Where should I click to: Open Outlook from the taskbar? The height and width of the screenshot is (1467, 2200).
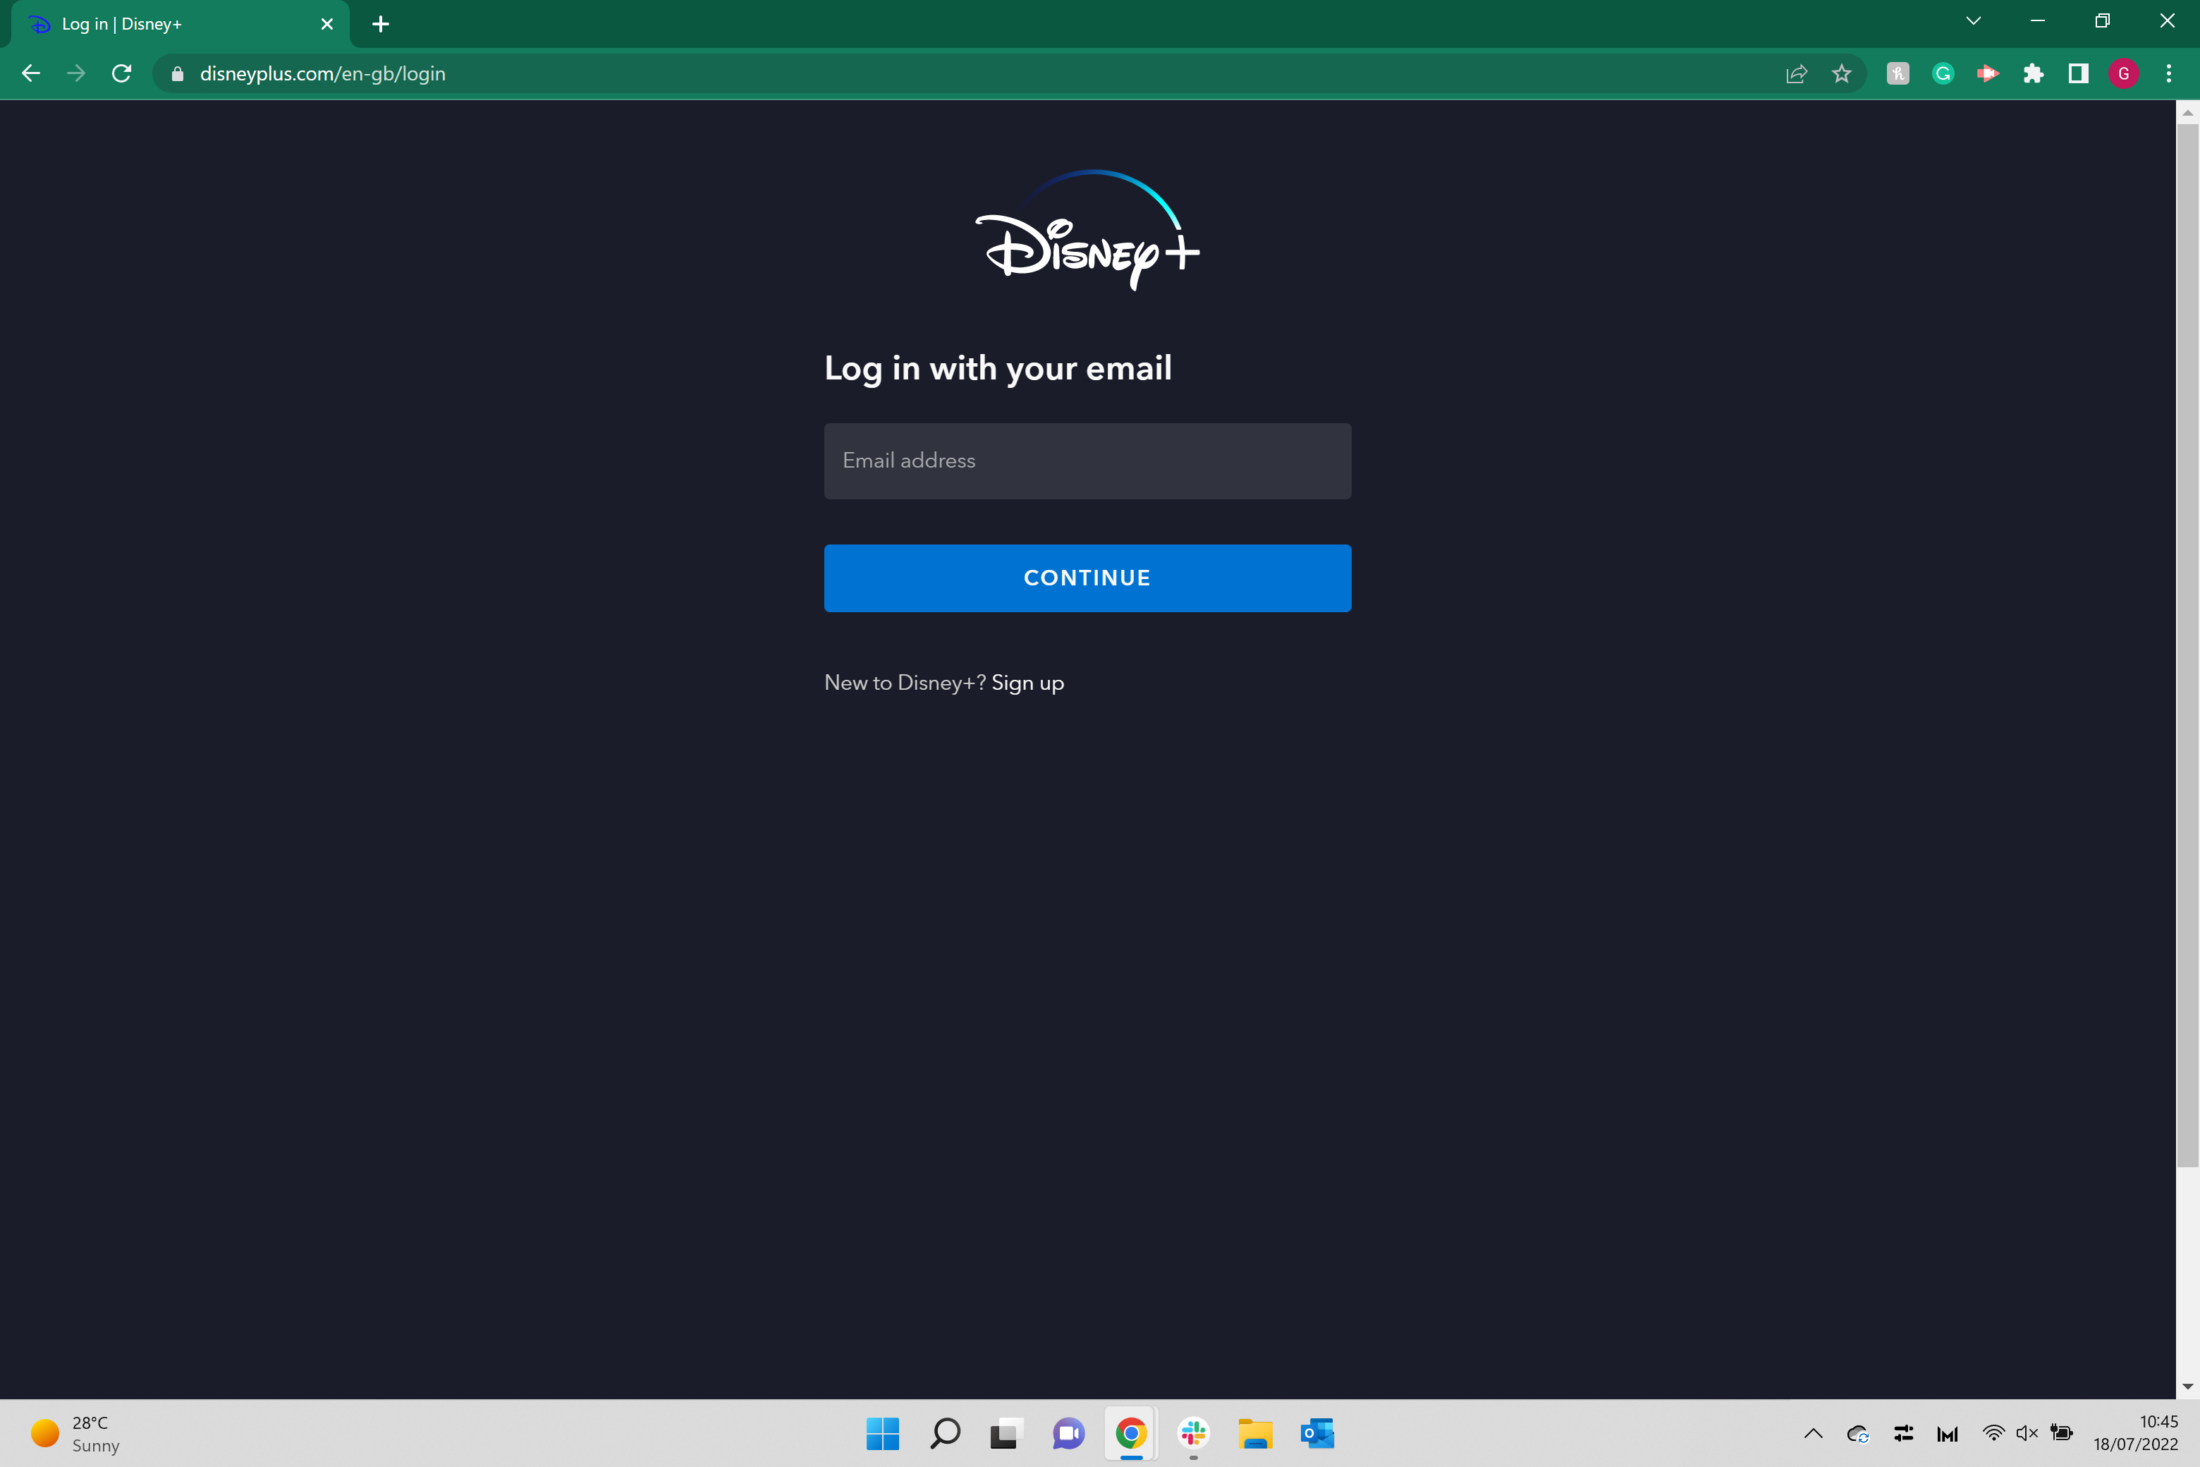coord(1317,1433)
